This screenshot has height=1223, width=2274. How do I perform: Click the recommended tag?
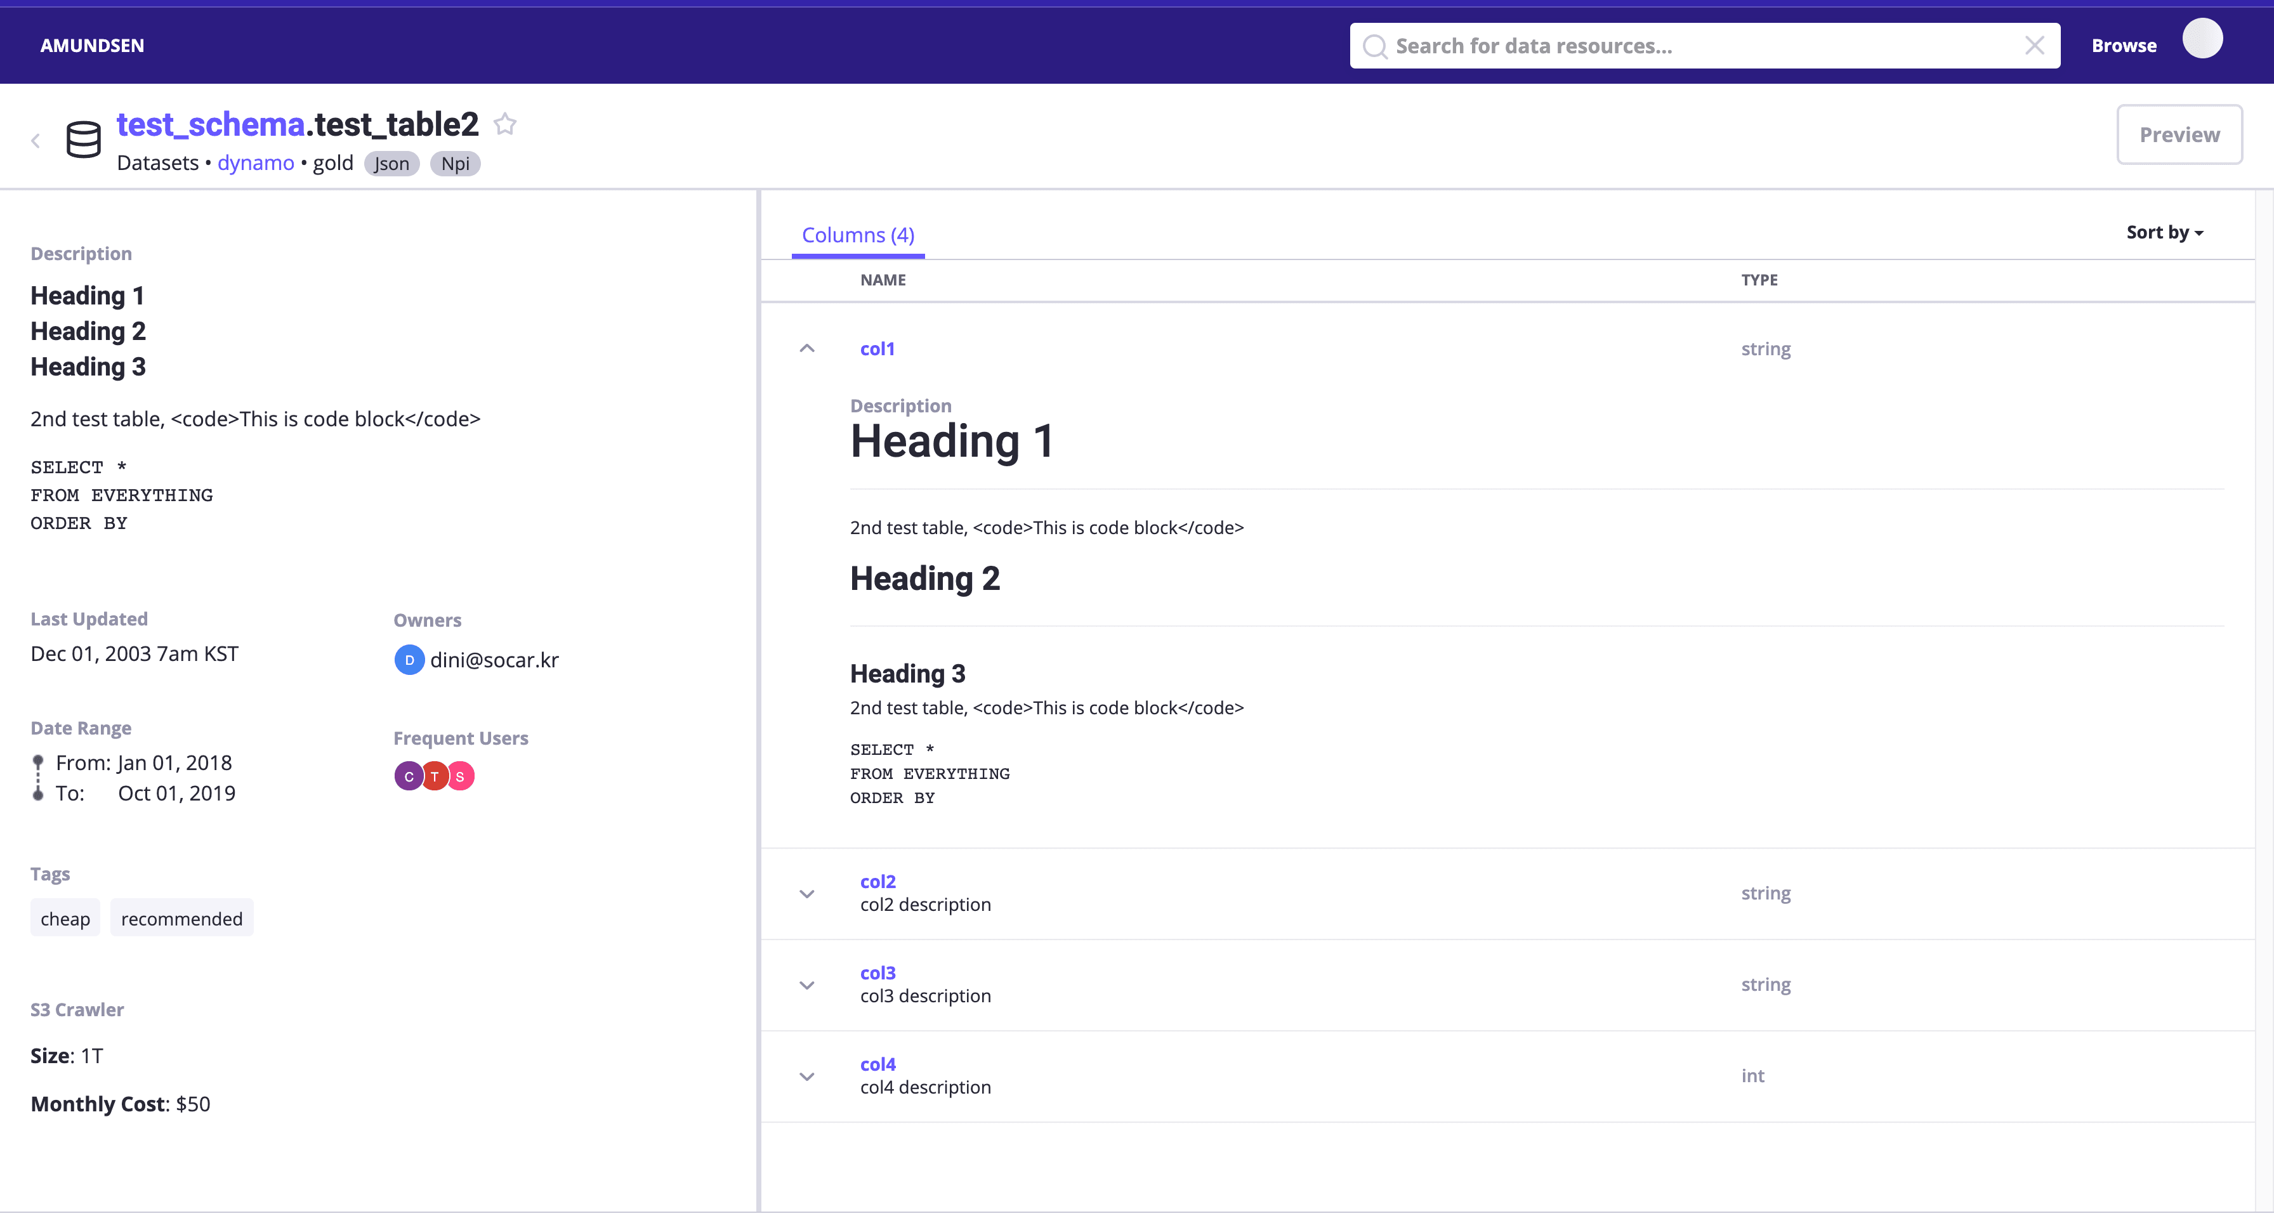[x=182, y=919]
